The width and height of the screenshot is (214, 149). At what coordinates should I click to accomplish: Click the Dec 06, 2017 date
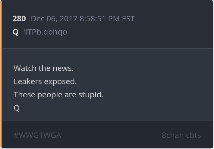54,19
